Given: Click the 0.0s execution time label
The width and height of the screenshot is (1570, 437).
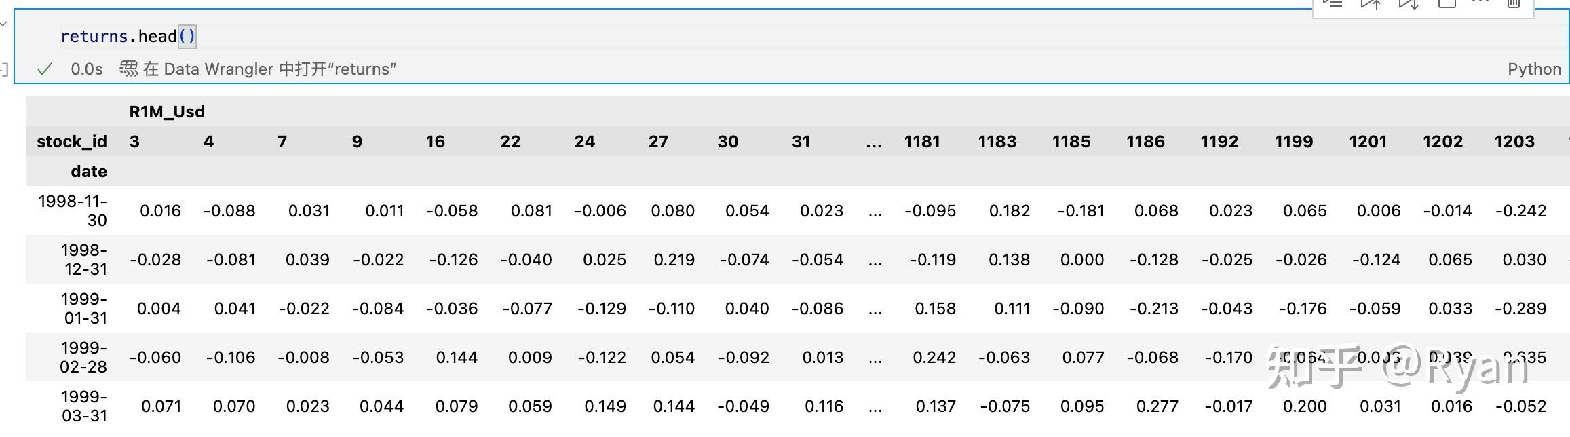Looking at the screenshot, I should [x=87, y=69].
